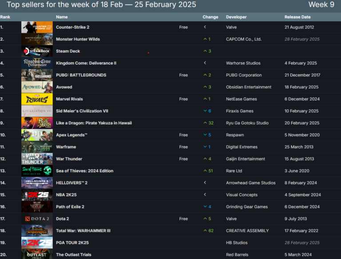This screenshot has width=341, height=259.
Task: Click the NBA 2K25 logo thumbnail
Action: tap(37, 195)
